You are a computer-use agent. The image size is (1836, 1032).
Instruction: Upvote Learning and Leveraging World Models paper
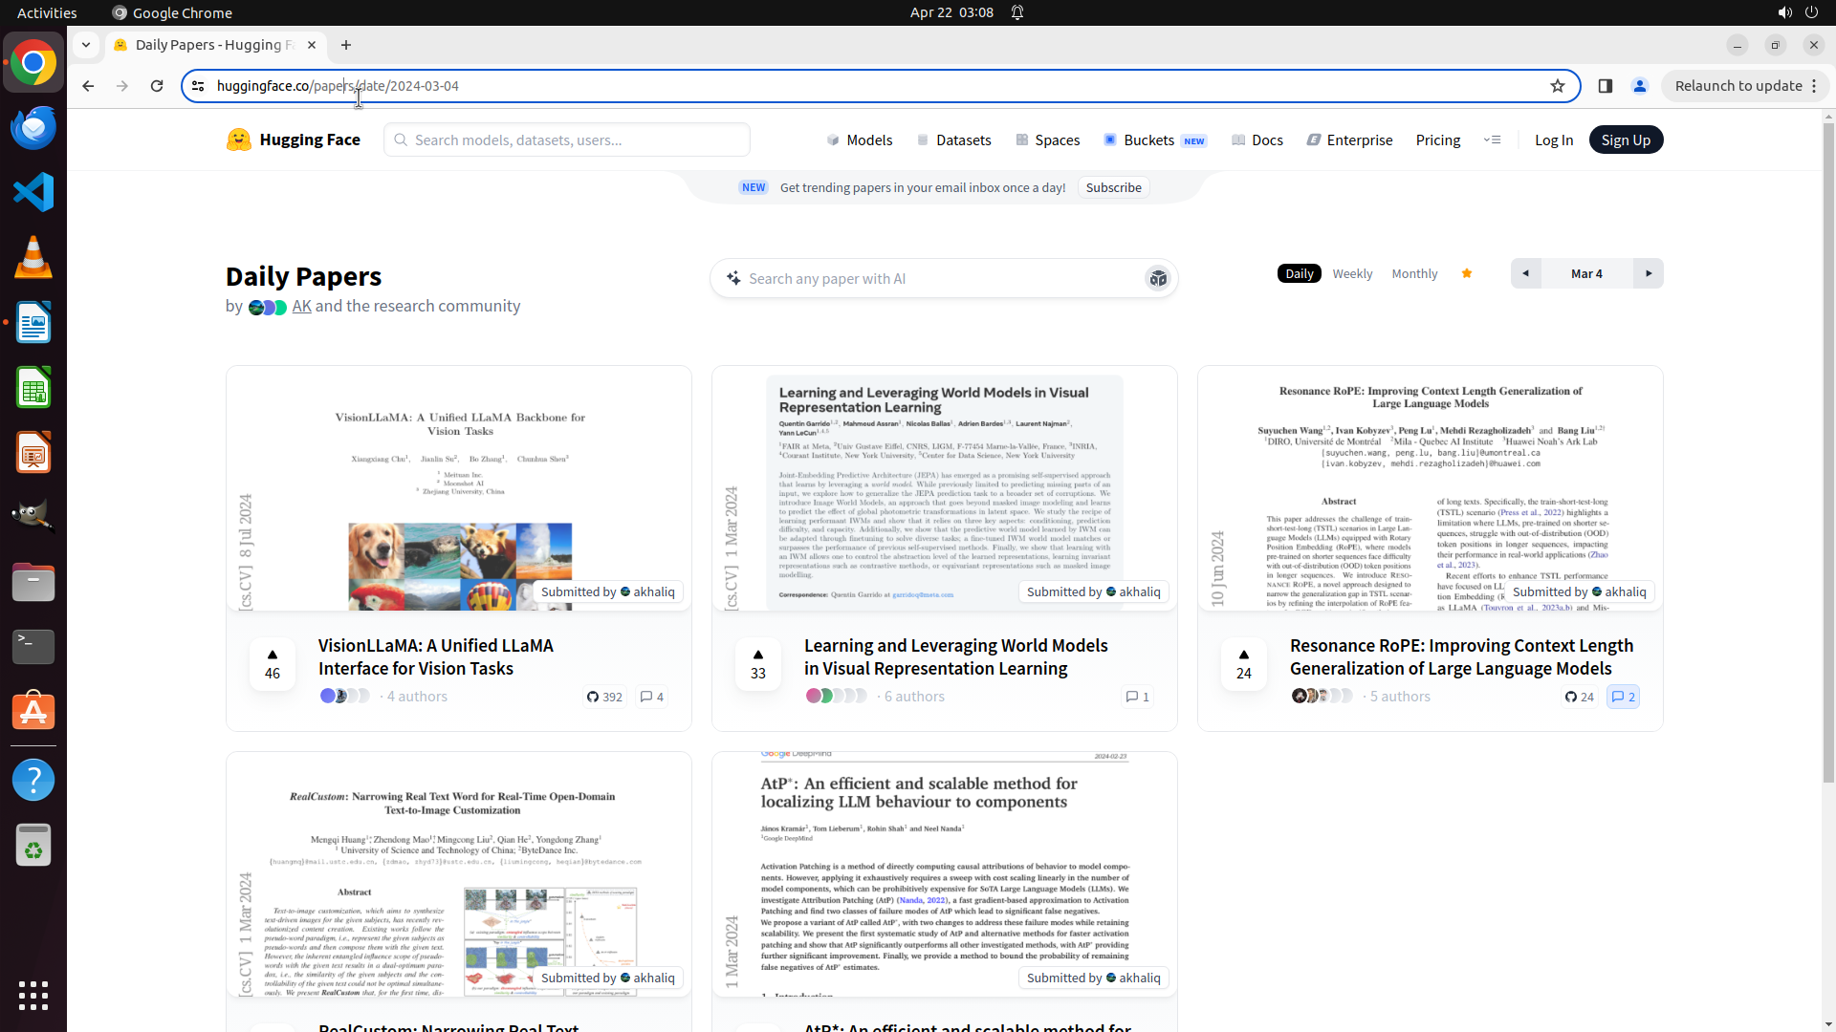pyautogui.click(x=757, y=663)
